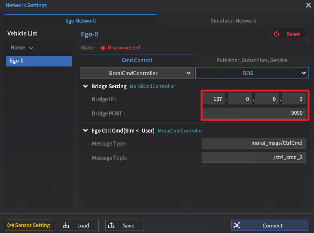Open the ROS protocol dropdown
This screenshot has width=314, height=233.
pos(252,73)
